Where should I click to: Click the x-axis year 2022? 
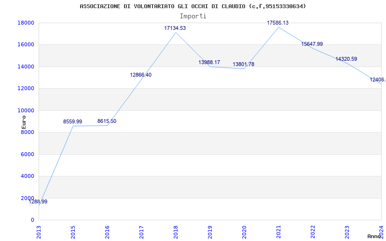(313, 232)
